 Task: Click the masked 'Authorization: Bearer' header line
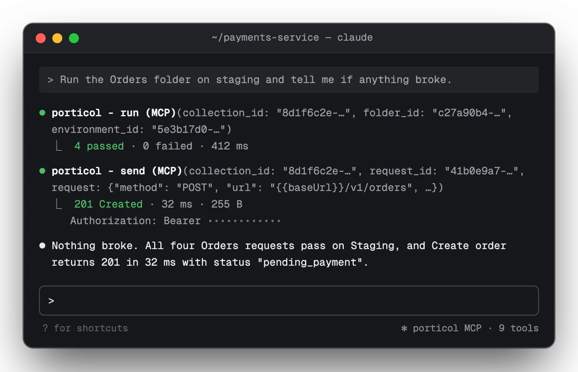click(175, 221)
